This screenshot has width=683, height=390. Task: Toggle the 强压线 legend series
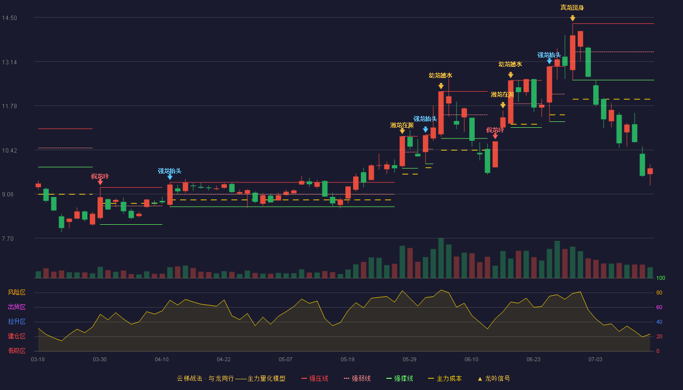tap(315, 378)
